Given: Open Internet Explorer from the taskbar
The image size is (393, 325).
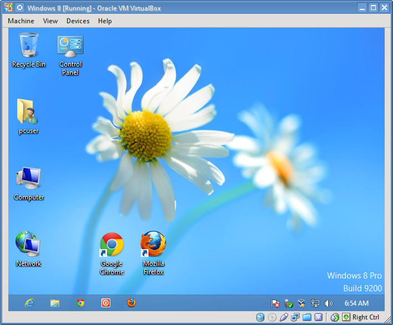Looking at the screenshot, I should 29,303.
